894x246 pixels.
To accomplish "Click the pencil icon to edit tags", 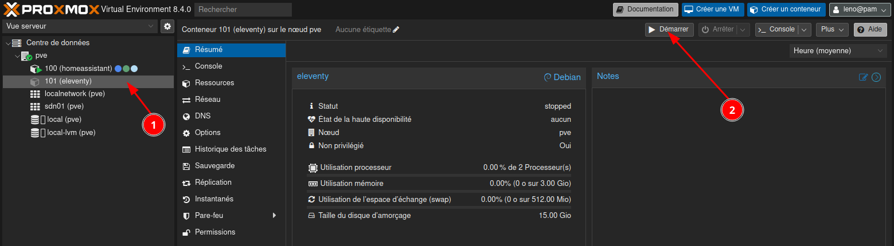I will (396, 29).
